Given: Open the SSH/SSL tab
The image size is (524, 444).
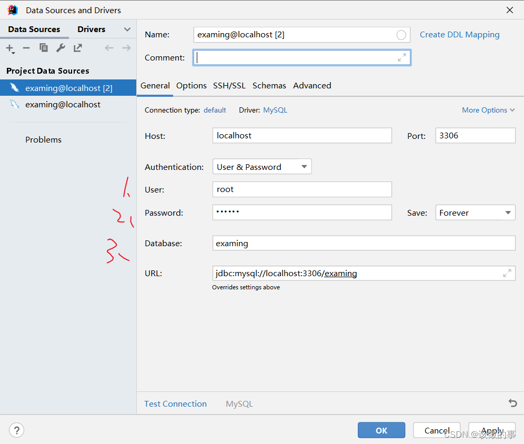Looking at the screenshot, I should point(229,85).
